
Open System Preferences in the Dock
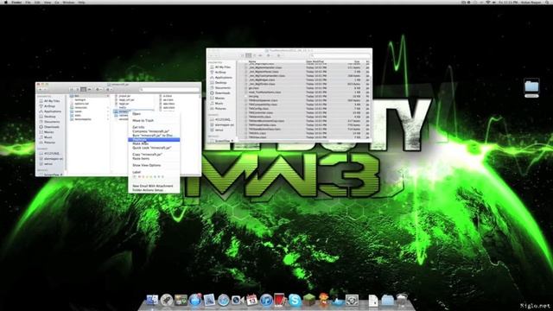pyautogui.click(x=352, y=300)
